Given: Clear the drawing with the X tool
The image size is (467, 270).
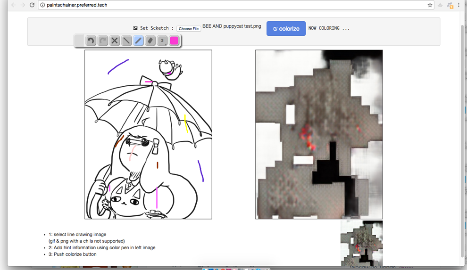Looking at the screenshot, I should (x=115, y=41).
